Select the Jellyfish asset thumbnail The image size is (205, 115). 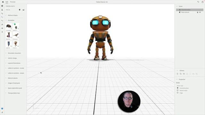[9, 45]
